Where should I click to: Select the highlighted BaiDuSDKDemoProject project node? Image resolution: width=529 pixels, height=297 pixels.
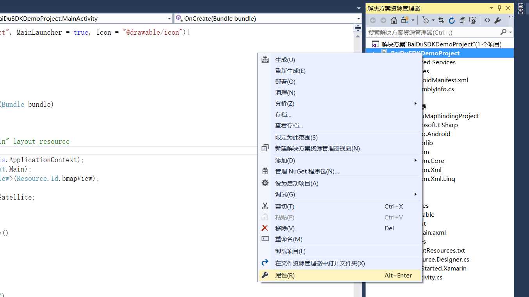pyautogui.click(x=440, y=53)
